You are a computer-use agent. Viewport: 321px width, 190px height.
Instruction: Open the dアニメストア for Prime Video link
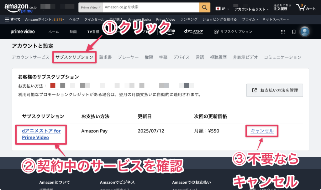(x=41, y=134)
